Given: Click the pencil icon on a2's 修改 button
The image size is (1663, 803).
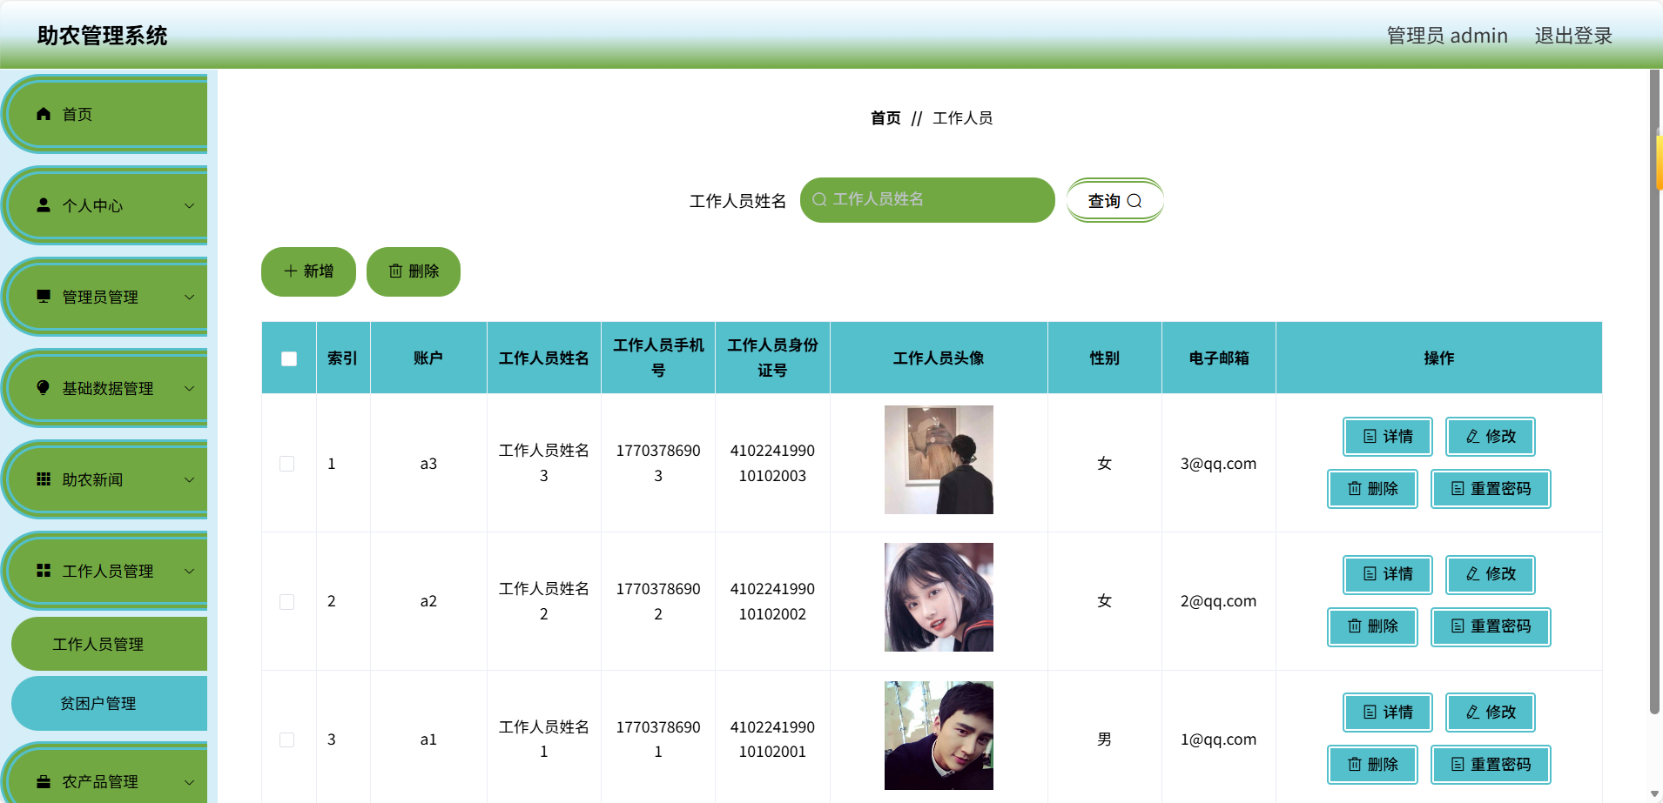Looking at the screenshot, I should (1472, 574).
